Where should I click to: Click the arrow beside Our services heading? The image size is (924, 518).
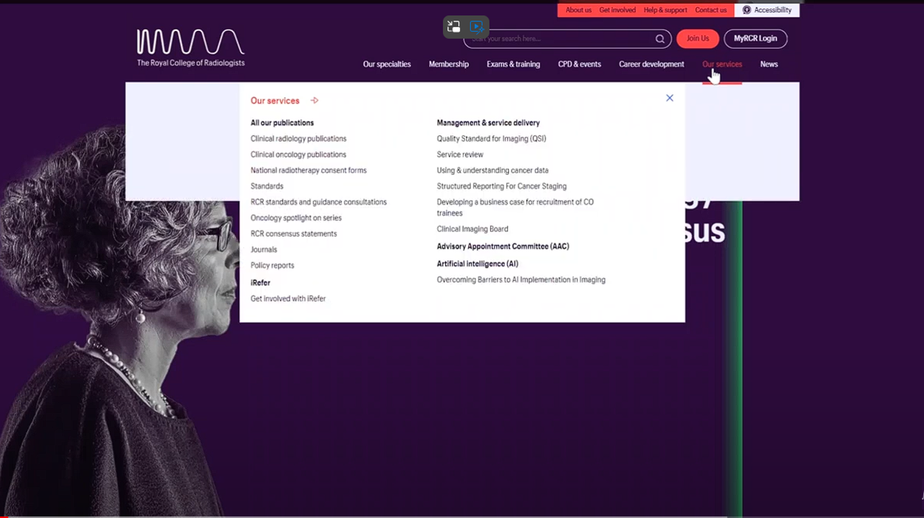314,100
